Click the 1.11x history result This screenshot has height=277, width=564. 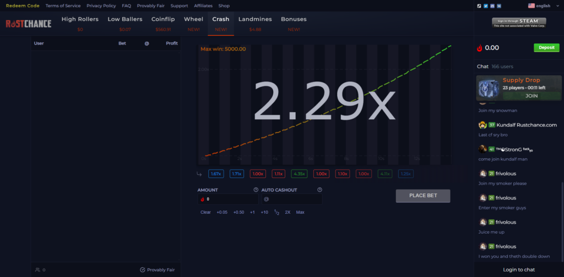[278, 174]
